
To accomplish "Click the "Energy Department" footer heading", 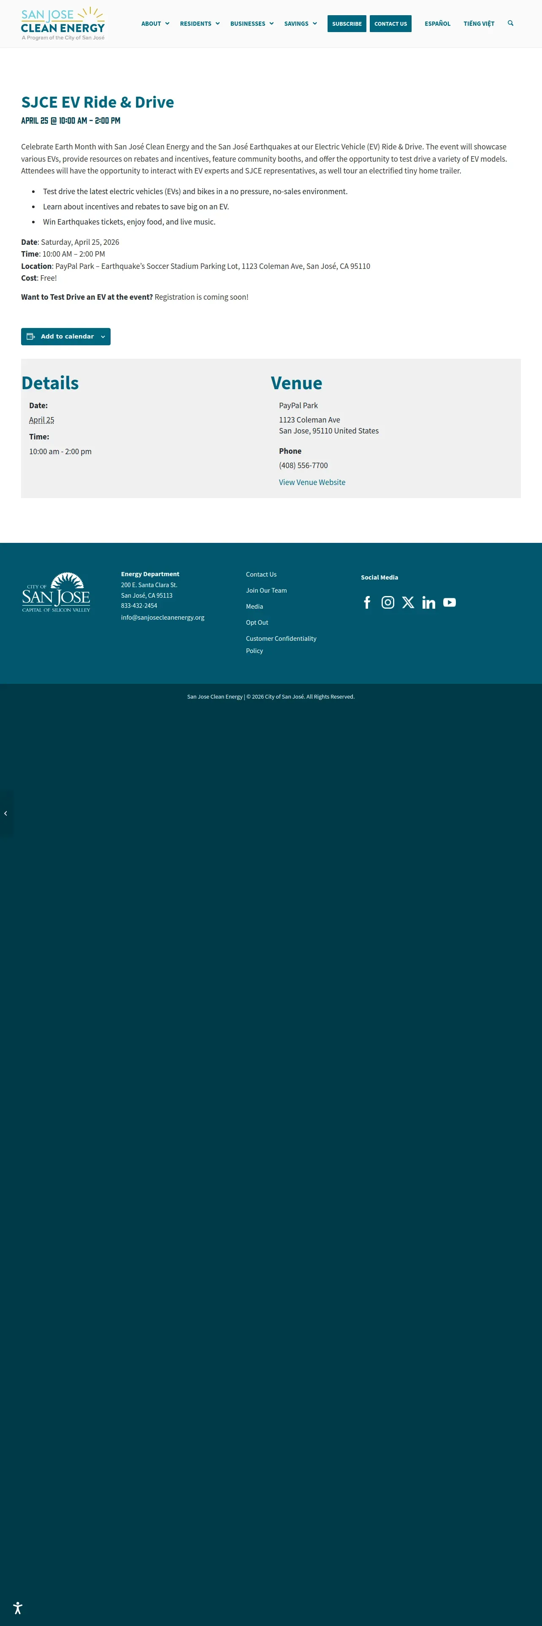I will click(x=150, y=575).
